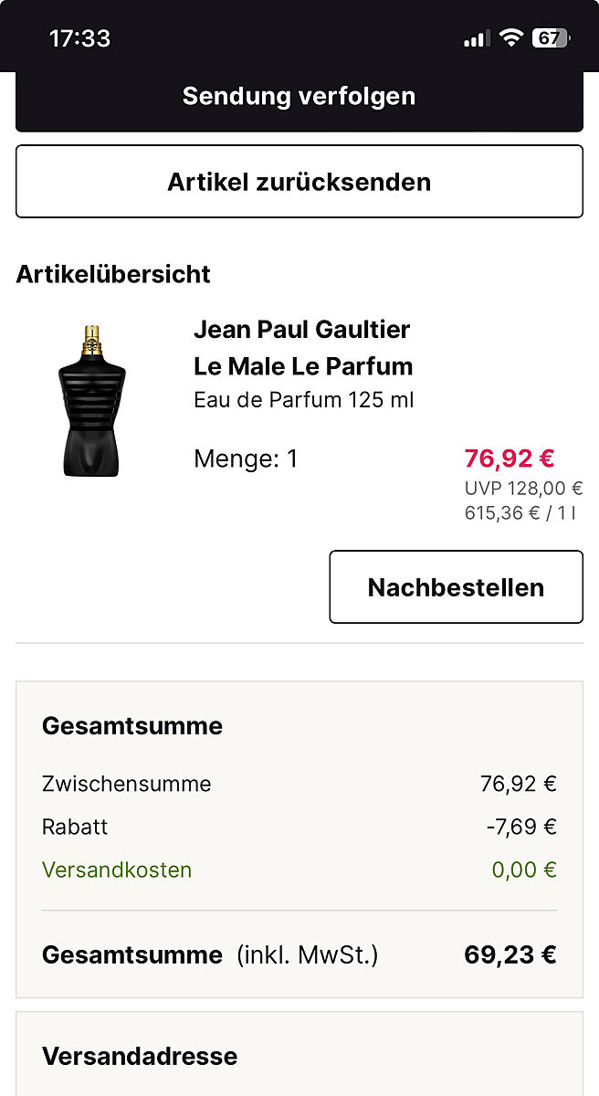The height and width of the screenshot is (1096, 599).
Task: Tap the UVP 128,00 € original price
Action: [x=522, y=489]
